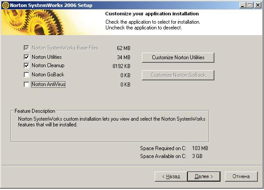Click the 103 MB space required value
Image resolution: width=264 pixels, height=190 pixels.
[x=200, y=148]
